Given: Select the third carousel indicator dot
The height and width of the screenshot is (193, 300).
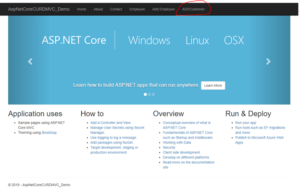Looking at the screenshot, I should click(x=153, y=94).
